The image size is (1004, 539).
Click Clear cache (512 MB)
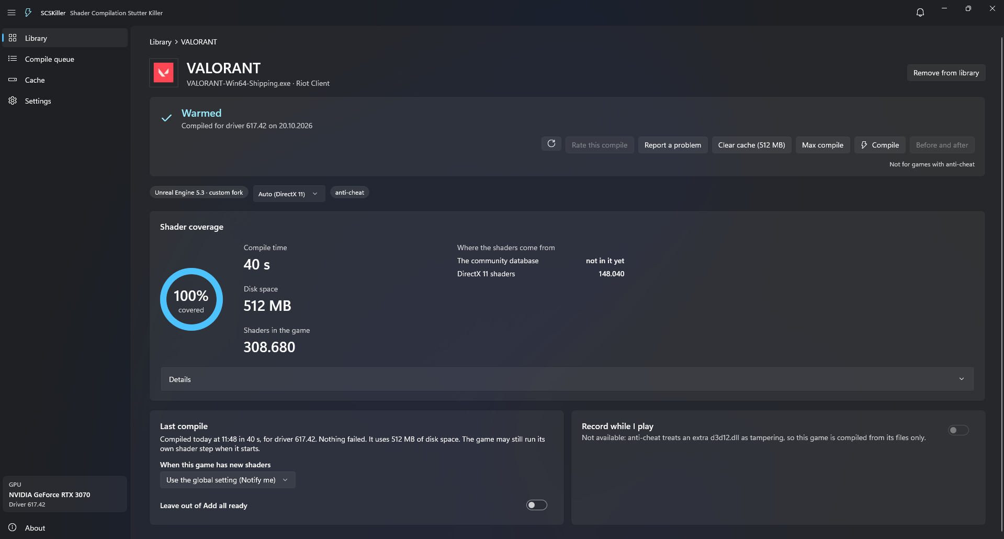coord(751,145)
